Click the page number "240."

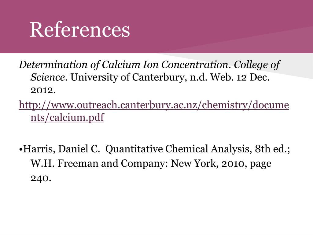(x=41, y=178)
